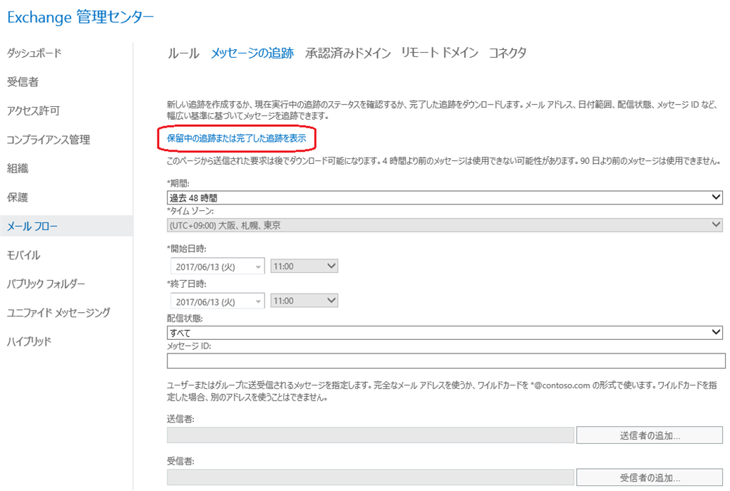
Task: Open ダッシュボード in the left navigation
Action: 34,53
